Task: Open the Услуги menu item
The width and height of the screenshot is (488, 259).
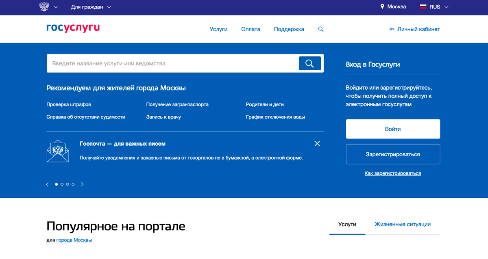Action: pos(218,29)
